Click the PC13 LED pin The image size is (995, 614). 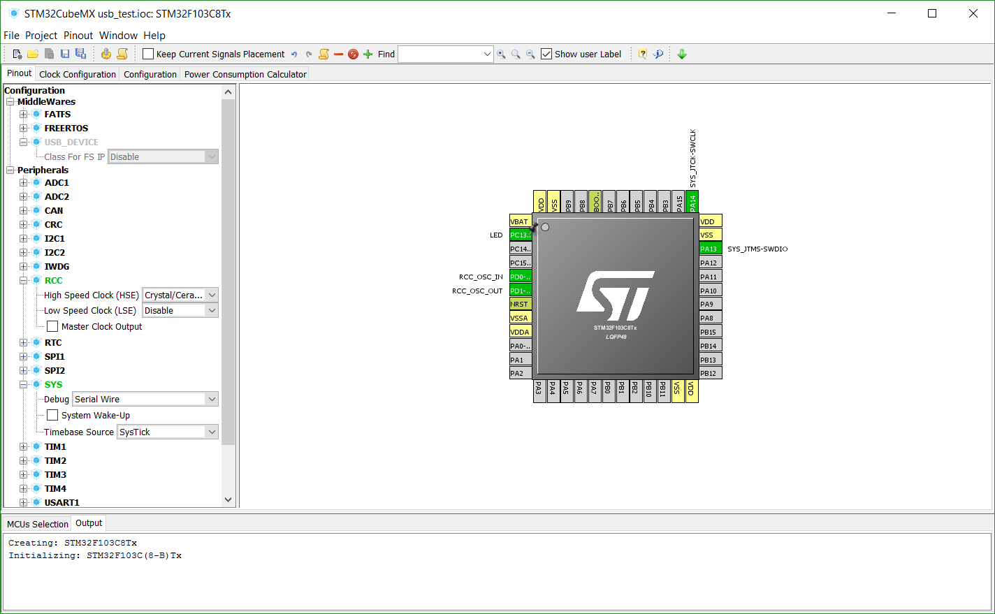[521, 235]
